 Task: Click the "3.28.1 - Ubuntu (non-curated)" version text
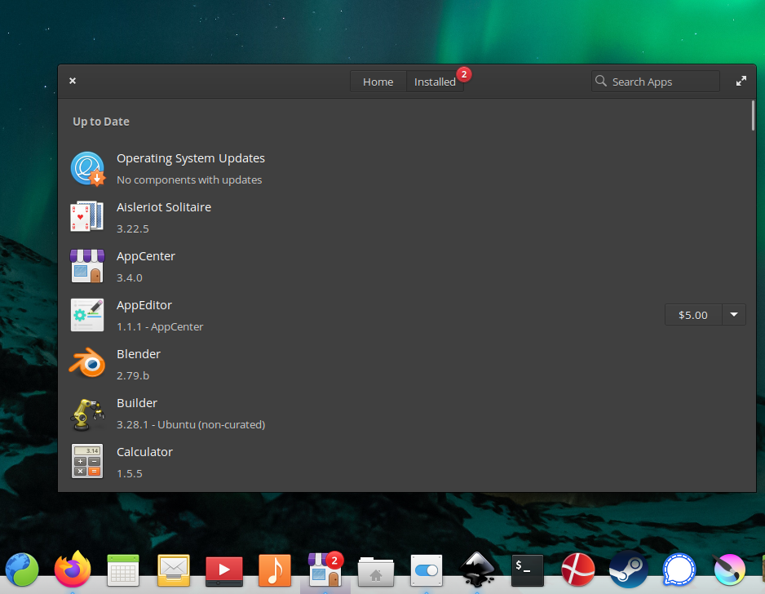[x=190, y=424]
